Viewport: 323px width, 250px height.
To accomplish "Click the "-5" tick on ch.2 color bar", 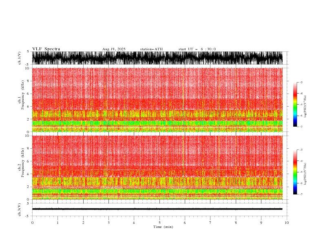I will (301, 172).
